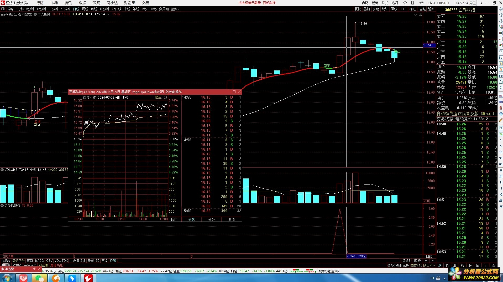503x282 pixels.
Task: Open the 功能 menu
Action: [365, 3]
